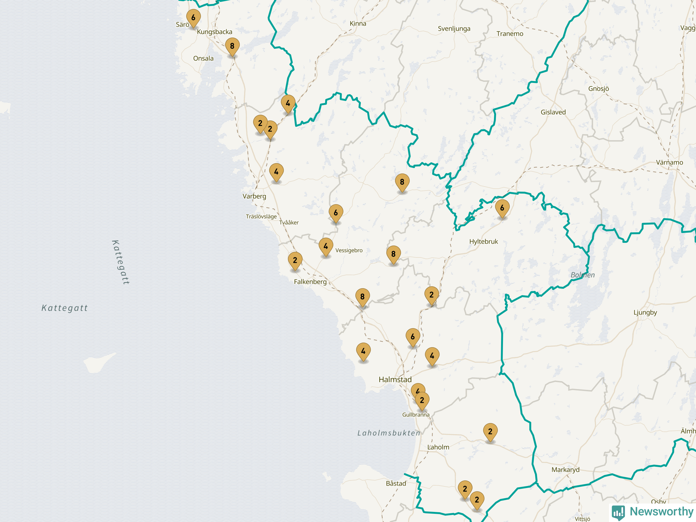Click the 4 marker northeast of Halmstad
This screenshot has width=696, height=522.
(432, 356)
